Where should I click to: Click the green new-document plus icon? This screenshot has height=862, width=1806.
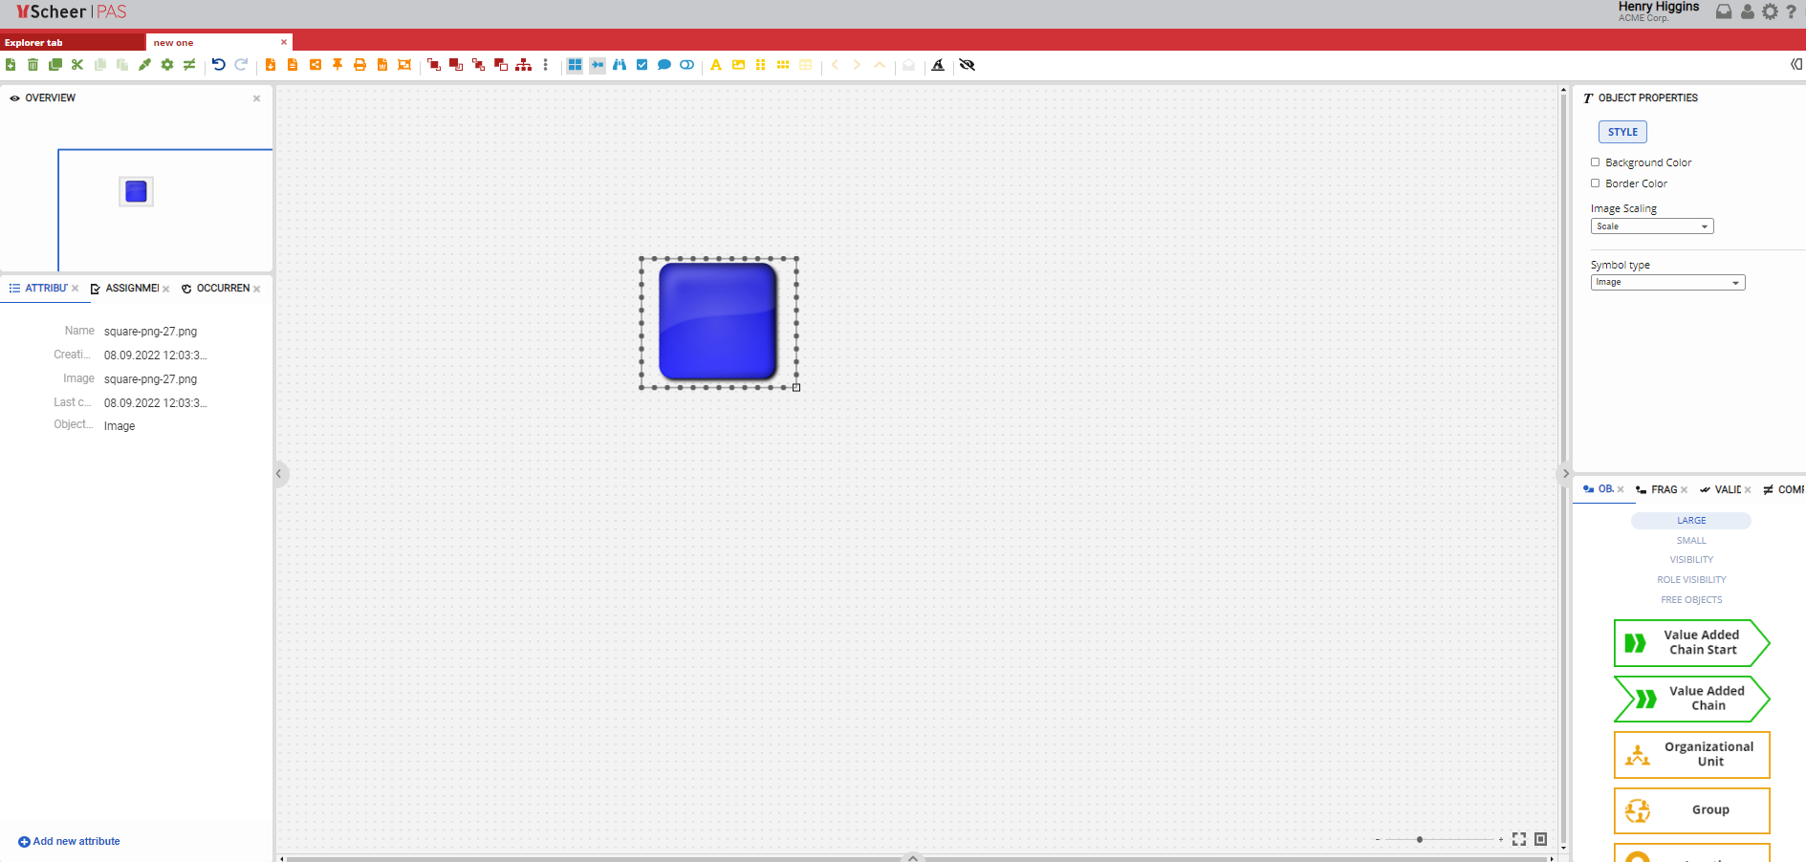pos(11,65)
